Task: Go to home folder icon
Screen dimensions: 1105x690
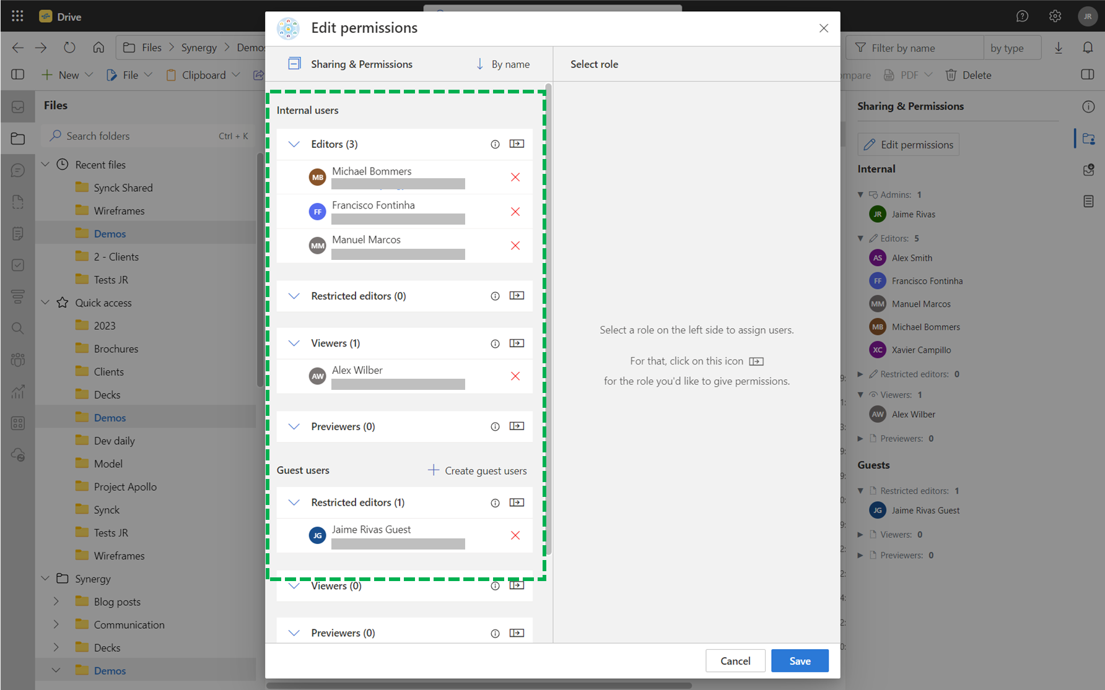Action: coord(98,48)
